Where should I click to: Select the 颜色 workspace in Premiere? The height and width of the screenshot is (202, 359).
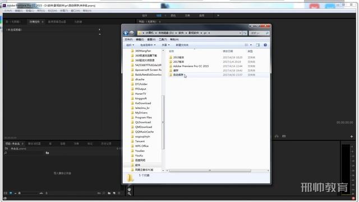173,16
